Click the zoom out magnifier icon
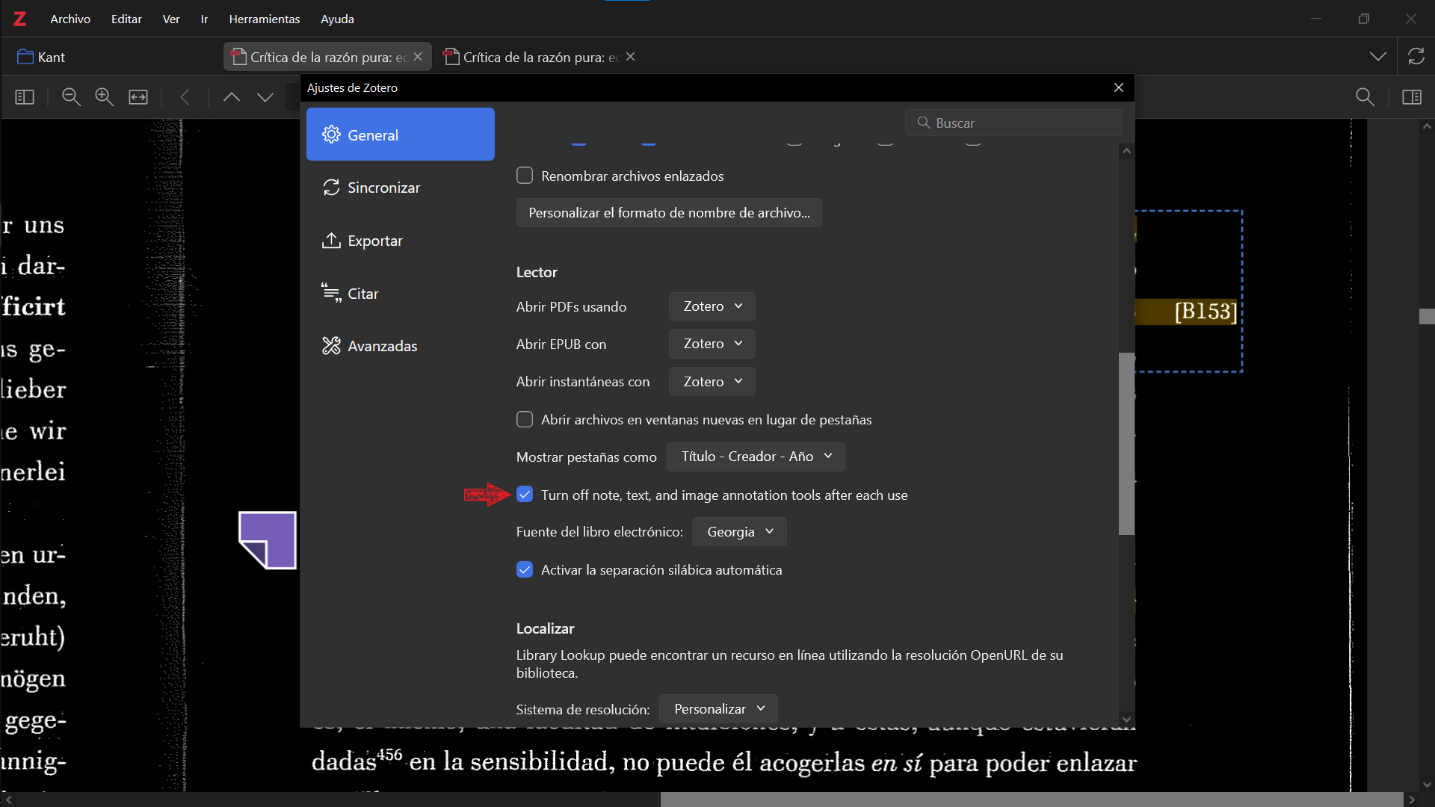Image resolution: width=1435 pixels, height=807 pixels. [71, 97]
